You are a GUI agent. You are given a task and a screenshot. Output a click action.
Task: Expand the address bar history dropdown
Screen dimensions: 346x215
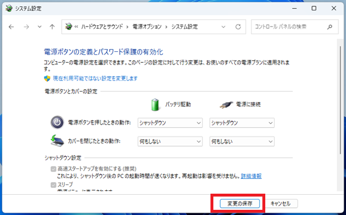click(223, 27)
